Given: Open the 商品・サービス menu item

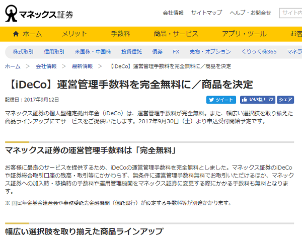Looking at the screenshot, I should pyautogui.click(x=176, y=34).
